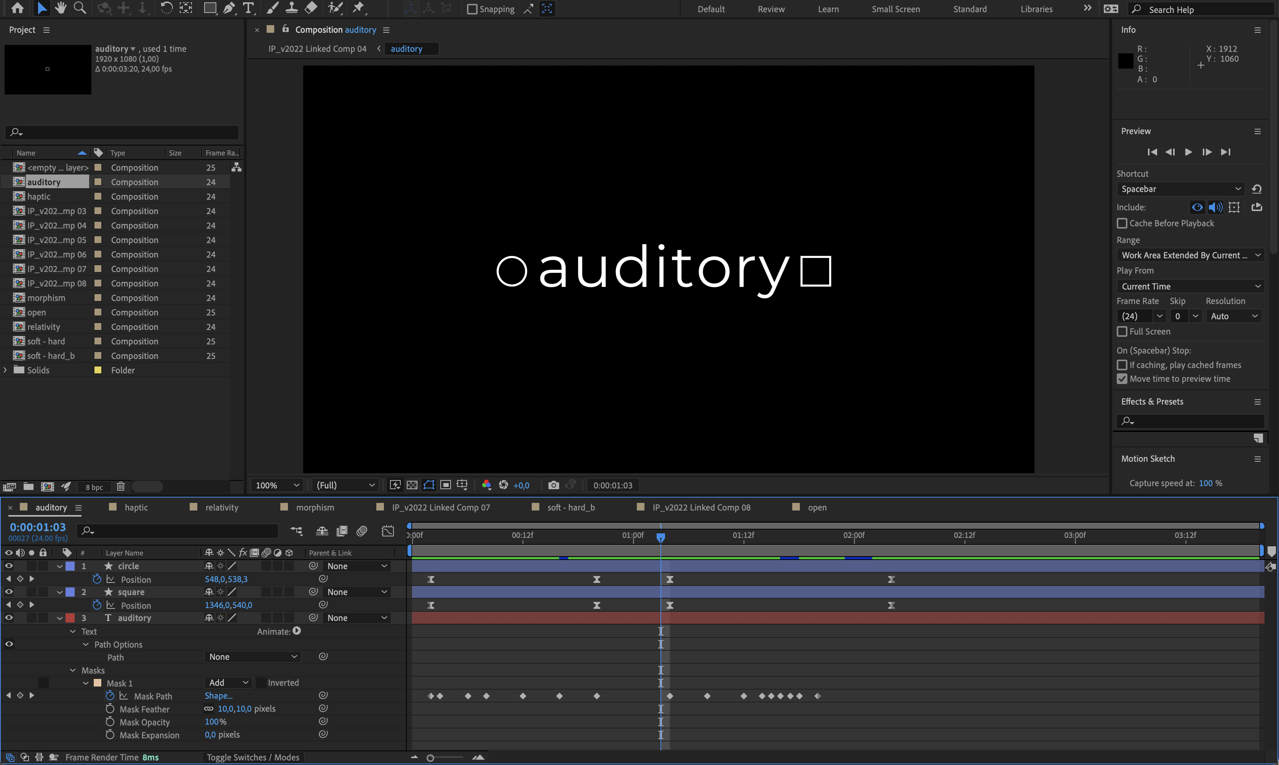The image size is (1279, 765).
Task: Click Toggle Switches / Modes button
Action: (x=253, y=757)
